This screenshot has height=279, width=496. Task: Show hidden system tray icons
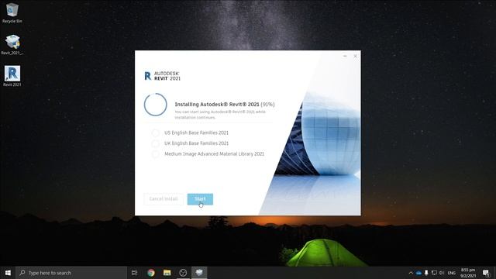tap(411, 273)
